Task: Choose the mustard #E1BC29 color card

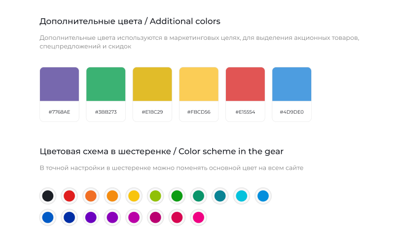Action: [x=152, y=94]
